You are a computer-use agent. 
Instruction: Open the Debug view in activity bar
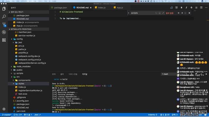click(x=4, y=32)
